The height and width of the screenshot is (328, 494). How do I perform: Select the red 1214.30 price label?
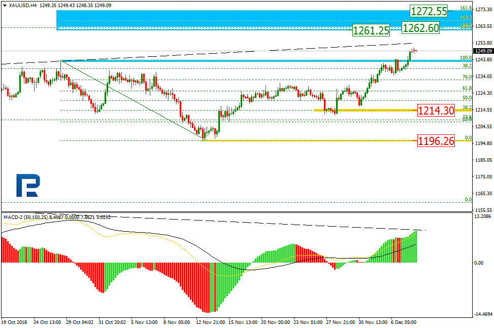436,111
